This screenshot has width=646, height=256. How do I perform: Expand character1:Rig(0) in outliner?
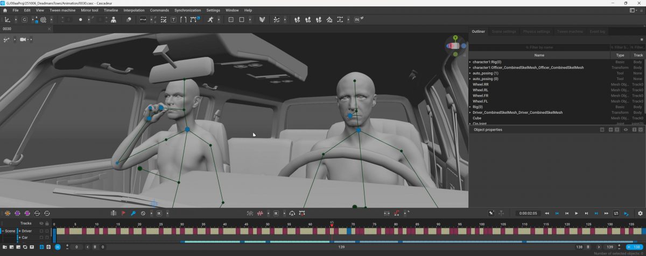pyautogui.click(x=470, y=62)
